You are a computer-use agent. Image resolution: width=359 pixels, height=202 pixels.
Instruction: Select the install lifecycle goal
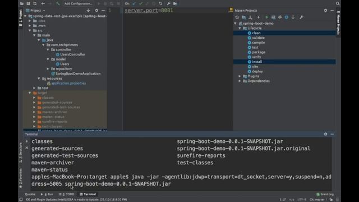284,62
